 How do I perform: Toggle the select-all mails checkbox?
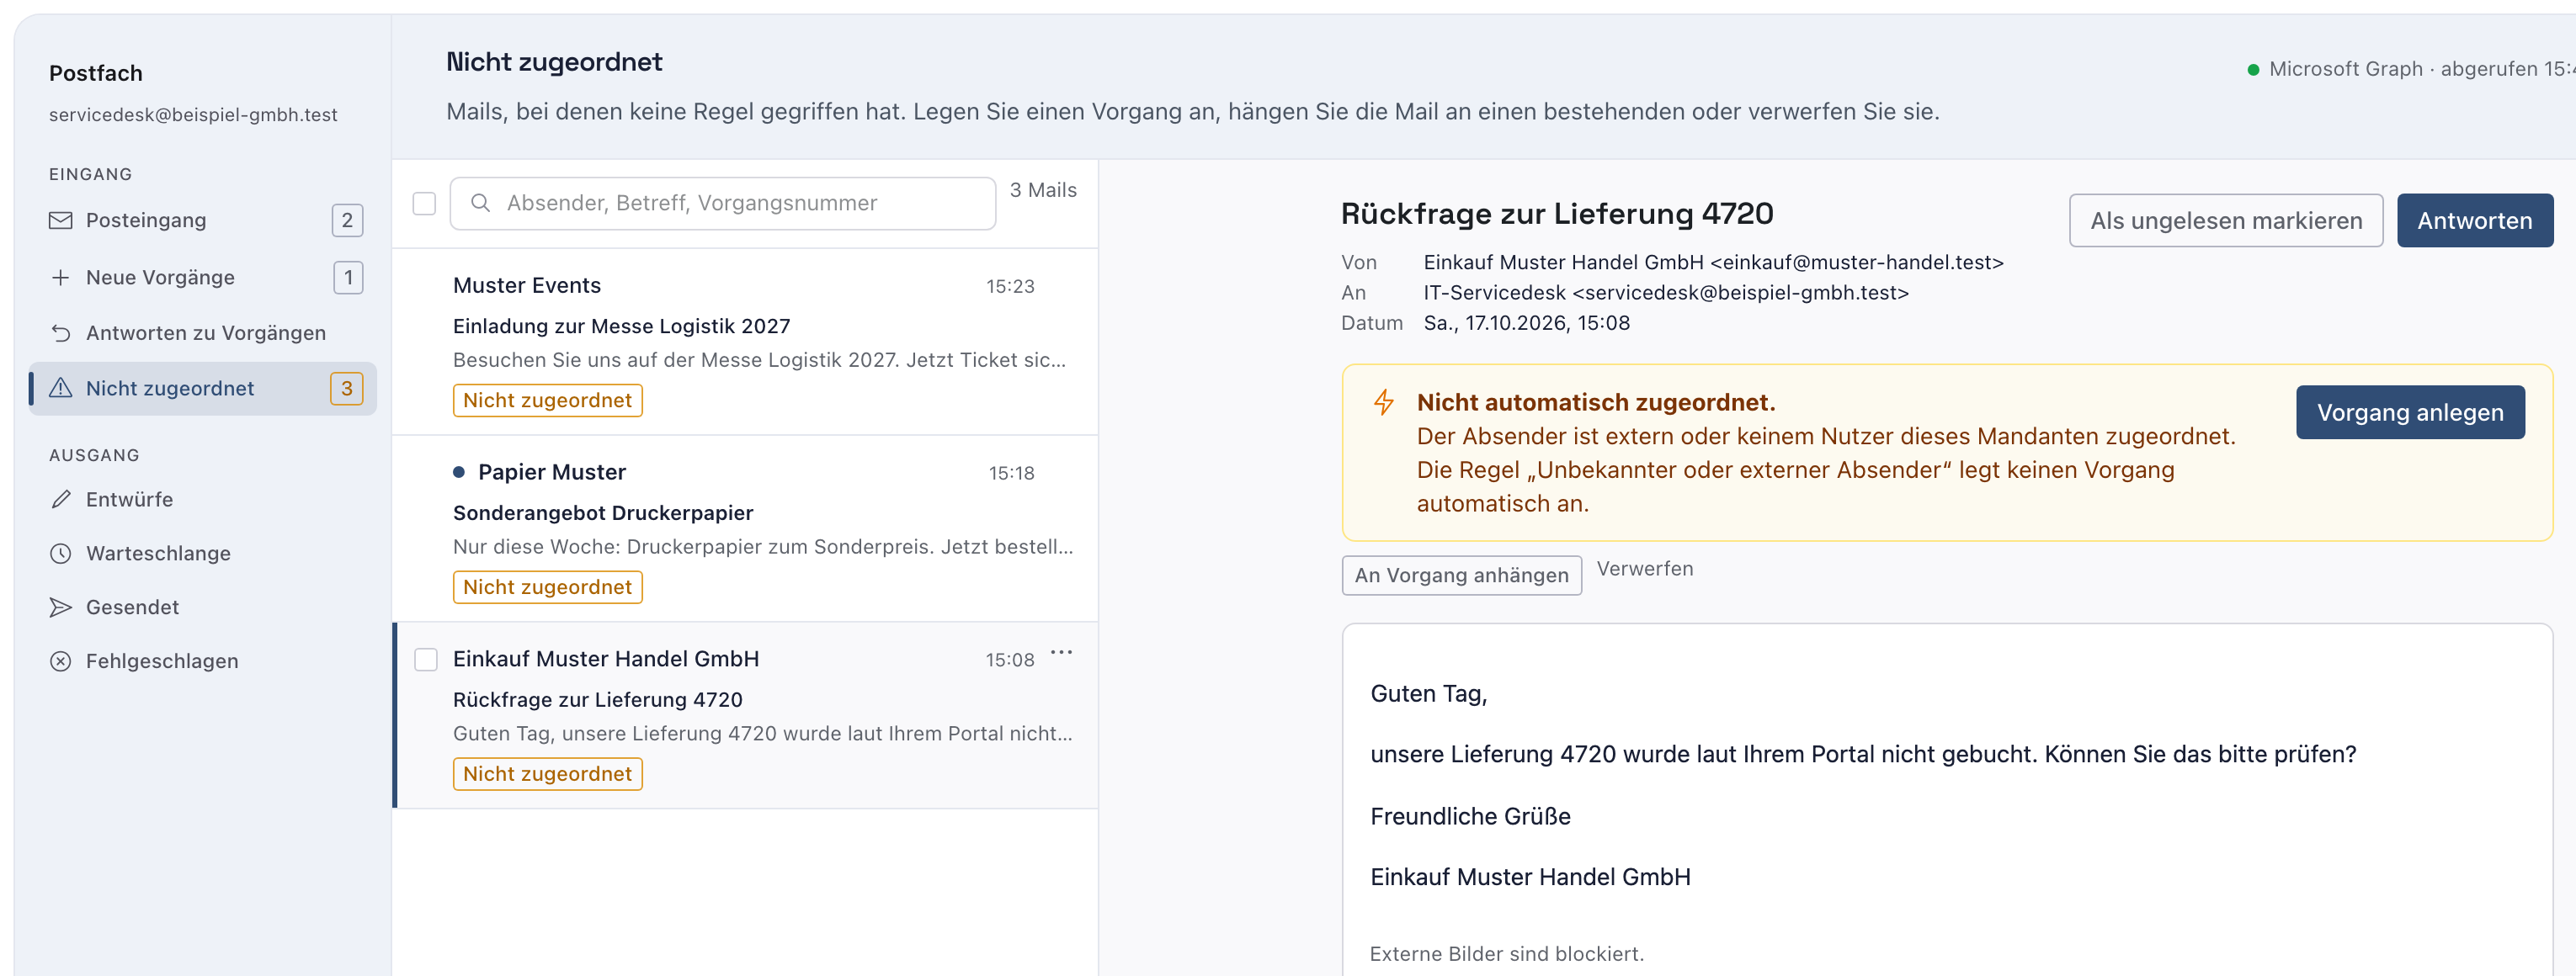tap(424, 203)
